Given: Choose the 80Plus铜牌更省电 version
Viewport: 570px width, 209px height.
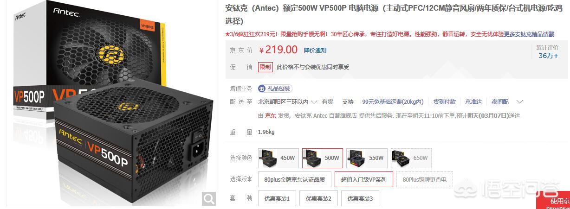Looking at the screenshot, I should (x=424, y=179).
